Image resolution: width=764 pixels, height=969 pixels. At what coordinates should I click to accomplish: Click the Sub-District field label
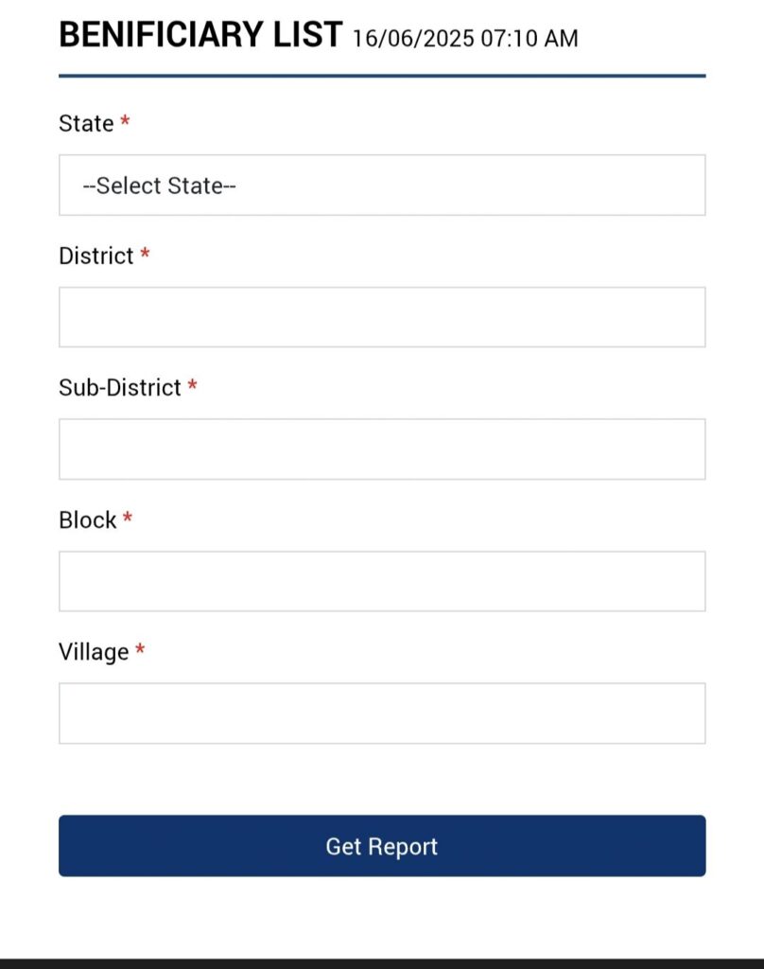(120, 387)
